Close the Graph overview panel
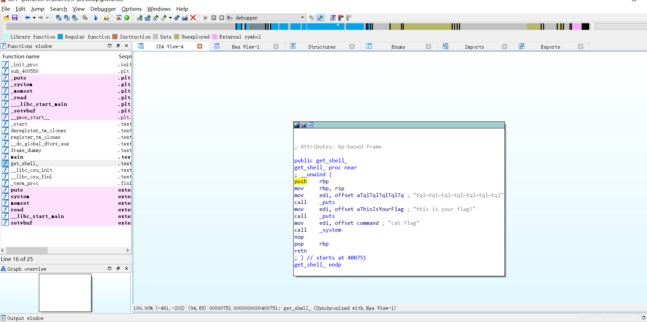Viewport: 647px width, 322px height. tap(126, 269)
